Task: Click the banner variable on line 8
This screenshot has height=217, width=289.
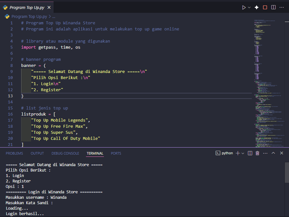Action: coord(29,66)
